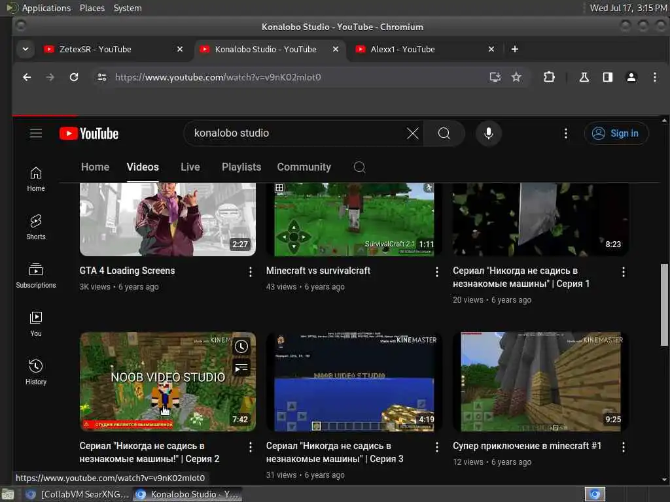670x502 pixels.
Task: Open Home in left sidebar
Action: 36,179
